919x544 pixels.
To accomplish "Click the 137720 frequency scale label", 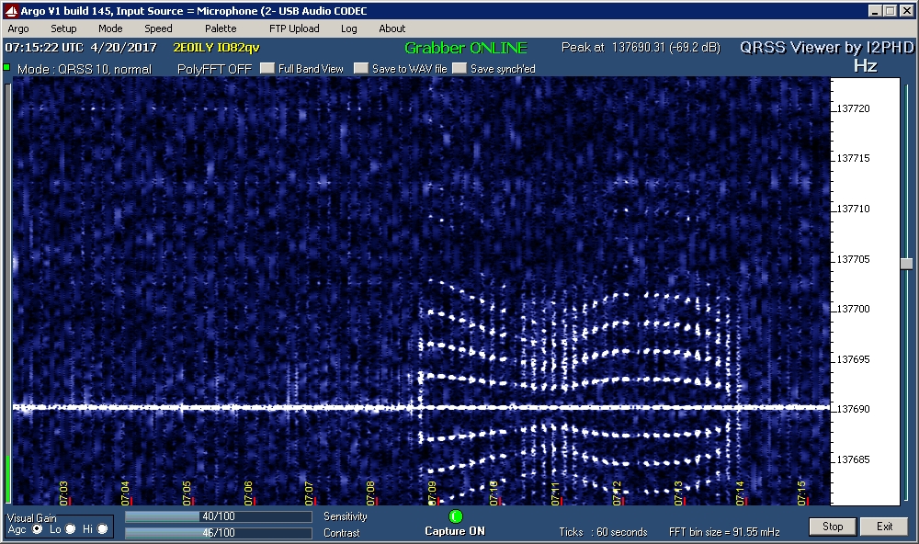I will click(854, 108).
